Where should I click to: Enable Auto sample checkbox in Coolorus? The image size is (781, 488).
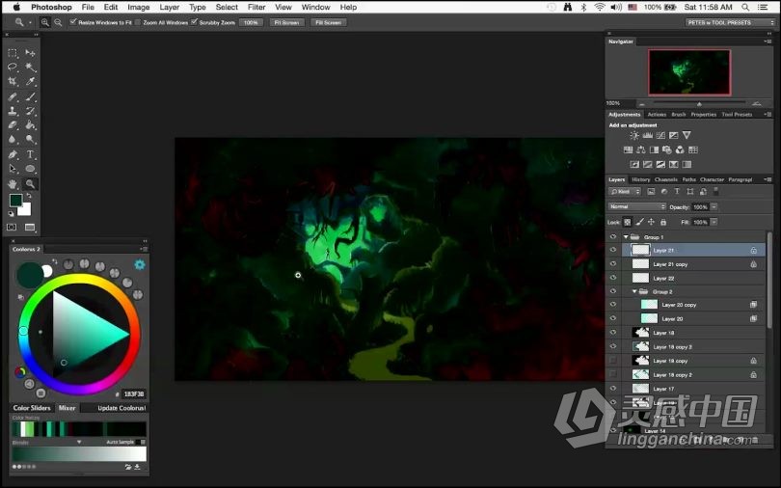(143, 442)
